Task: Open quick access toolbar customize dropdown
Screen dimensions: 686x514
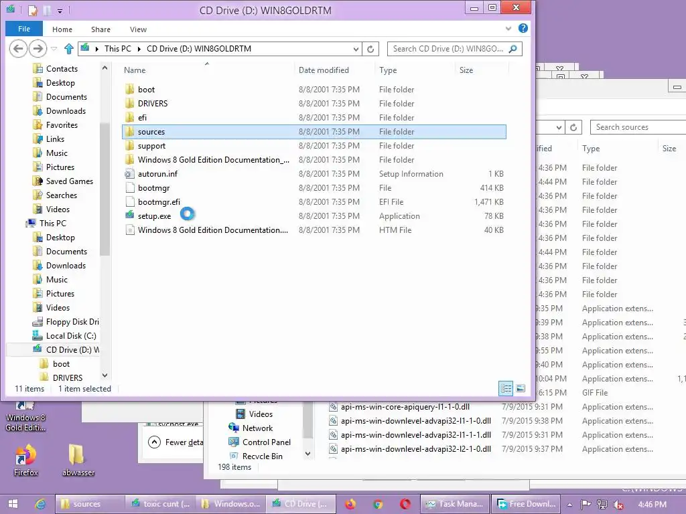Action: pyautogui.click(x=60, y=10)
